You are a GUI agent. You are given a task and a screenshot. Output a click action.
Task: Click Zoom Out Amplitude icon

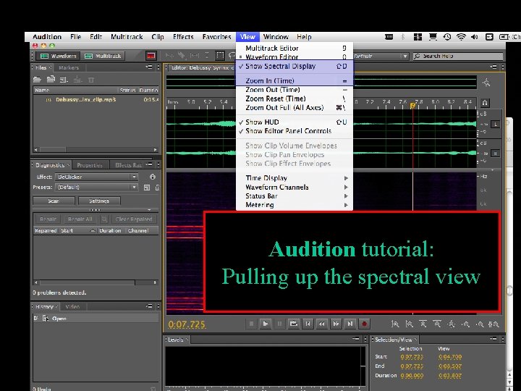pyautogui.click(x=410, y=324)
